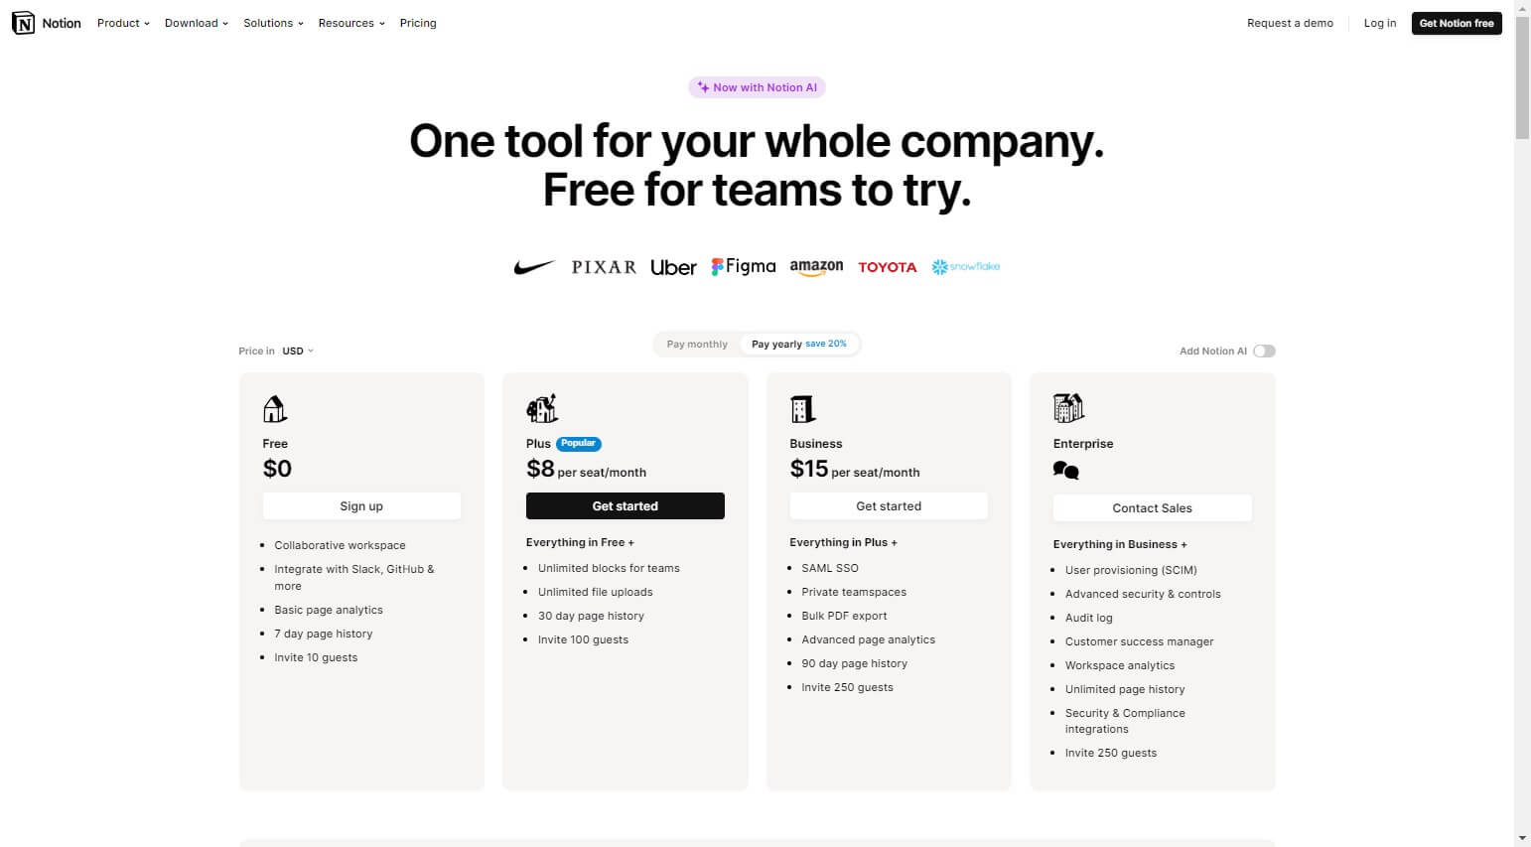Open the Resources menu
The height and width of the screenshot is (847, 1531).
tap(351, 23)
